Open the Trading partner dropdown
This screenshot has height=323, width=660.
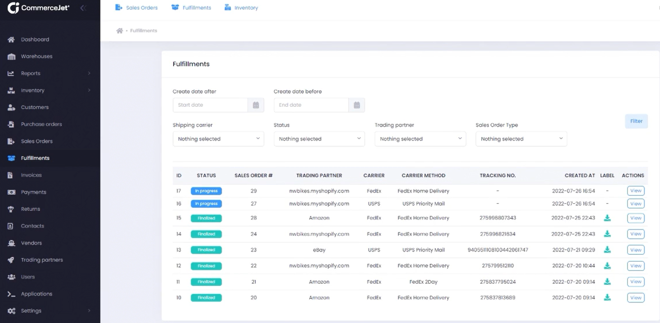pos(420,139)
